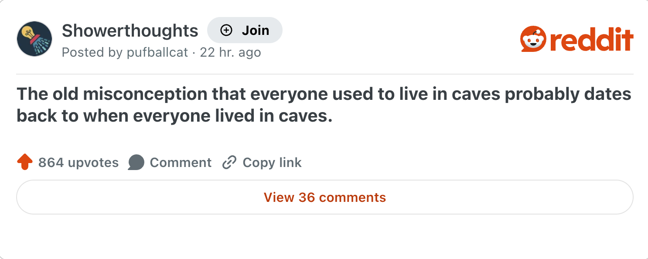The height and width of the screenshot is (259, 648).
Task: Click the blank area right of 'Copy link'
Action: [x=436, y=163]
